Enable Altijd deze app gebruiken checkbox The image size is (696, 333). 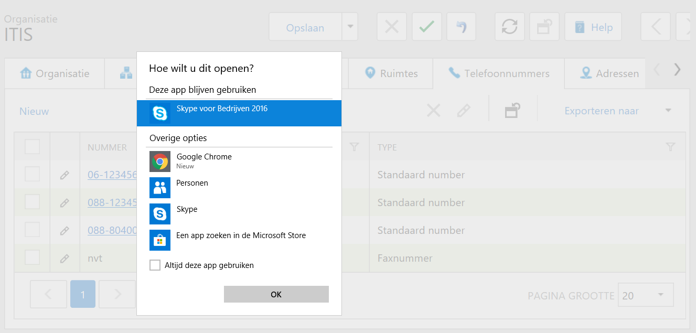click(155, 265)
